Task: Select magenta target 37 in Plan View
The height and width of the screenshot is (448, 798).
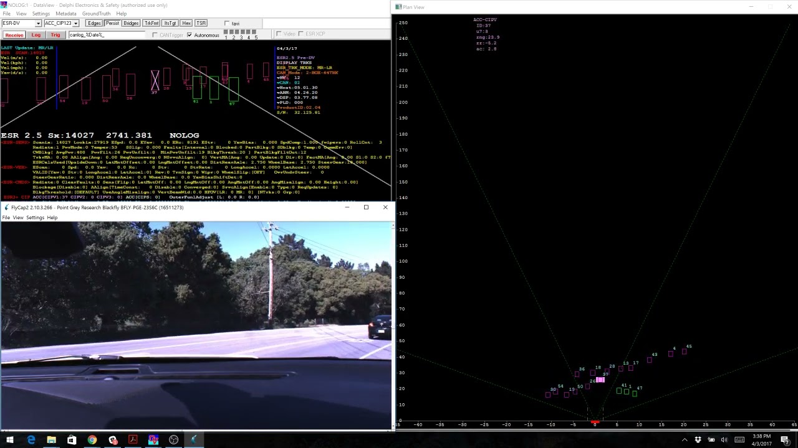Action: pyautogui.click(x=600, y=380)
